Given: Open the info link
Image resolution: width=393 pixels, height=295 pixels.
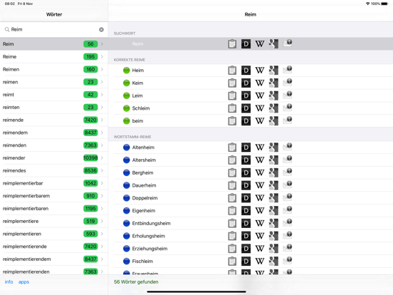Looking at the screenshot, I should click(9, 281).
